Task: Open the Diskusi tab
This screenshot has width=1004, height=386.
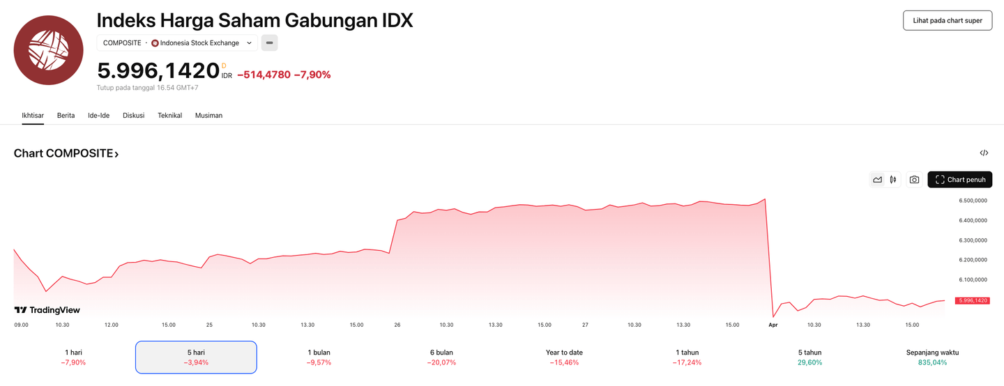Action: click(134, 116)
